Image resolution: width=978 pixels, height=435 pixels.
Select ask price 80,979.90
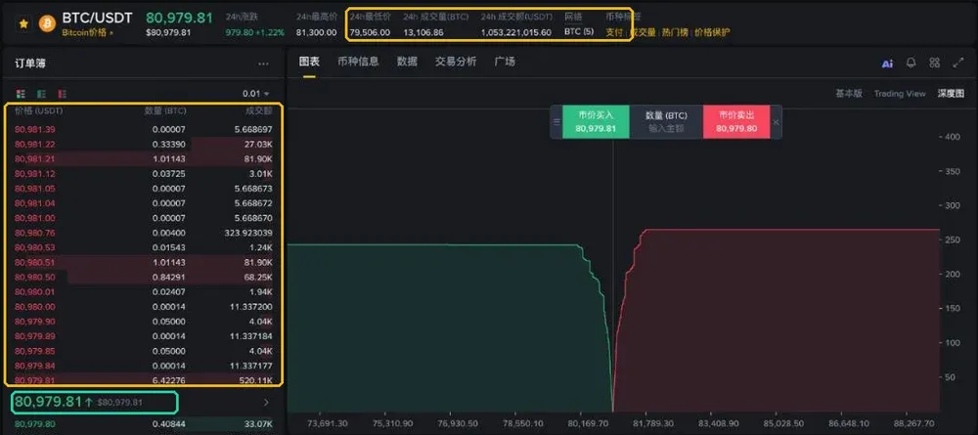[x=33, y=322]
